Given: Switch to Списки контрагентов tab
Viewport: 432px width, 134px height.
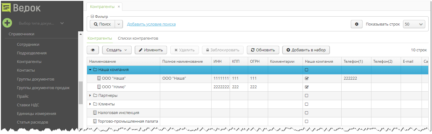Looking at the screenshot, I should [138, 38].
